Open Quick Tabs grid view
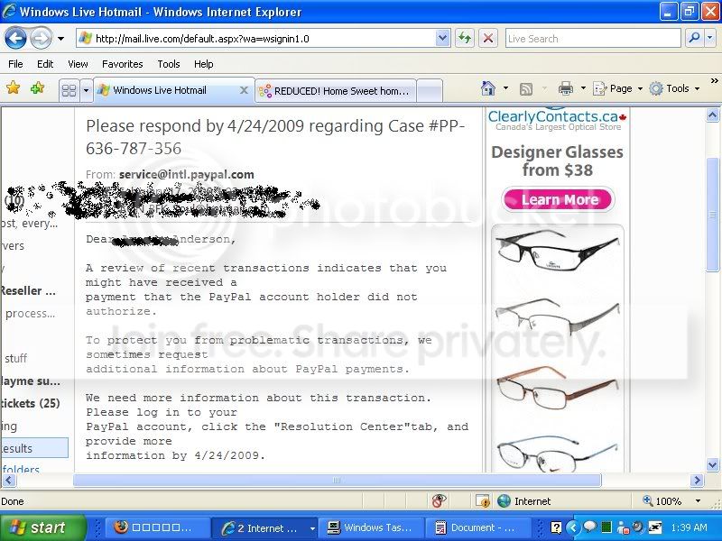The height and width of the screenshot is (541, 722). [x=69, y=90]
